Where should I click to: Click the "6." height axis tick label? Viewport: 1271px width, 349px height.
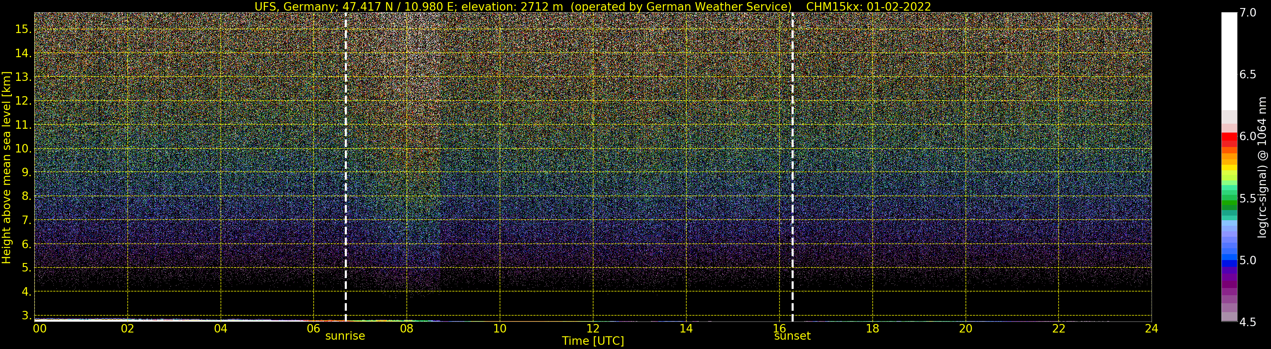point(27,244)
